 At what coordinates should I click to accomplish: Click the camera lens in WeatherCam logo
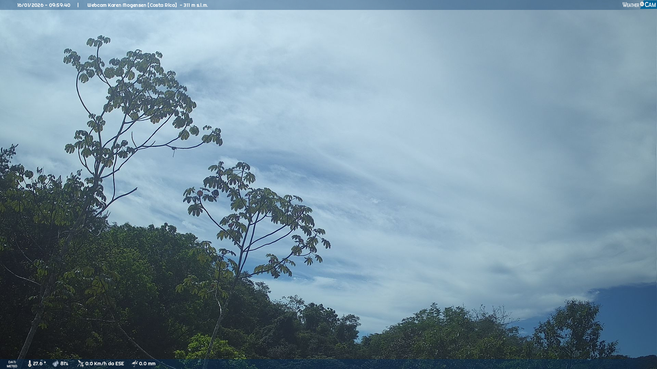(642, 4)
